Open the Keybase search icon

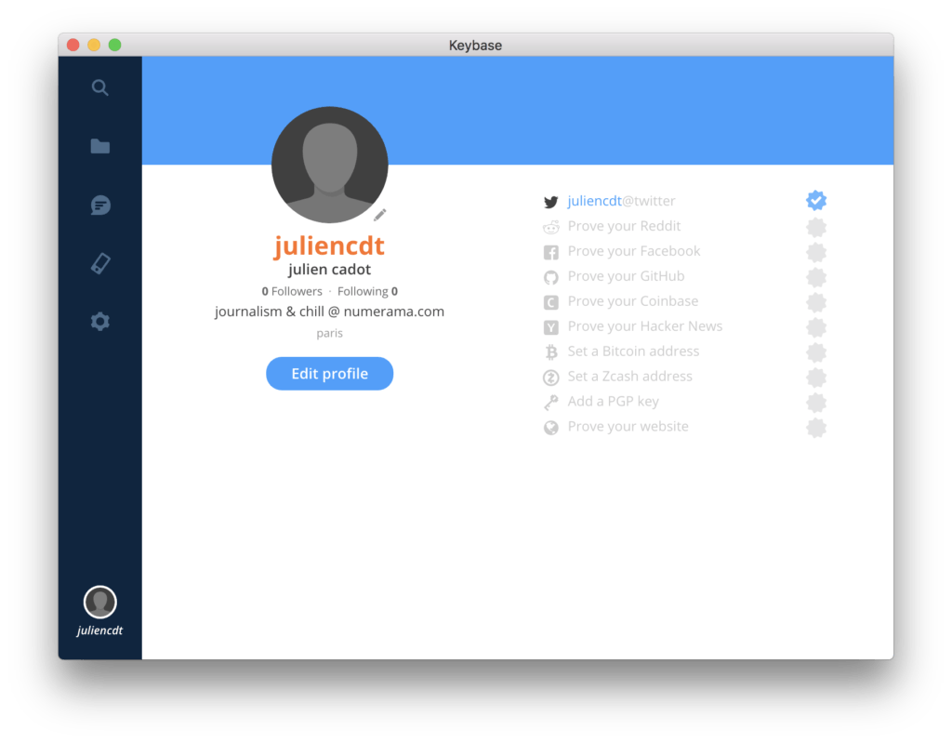99,87
